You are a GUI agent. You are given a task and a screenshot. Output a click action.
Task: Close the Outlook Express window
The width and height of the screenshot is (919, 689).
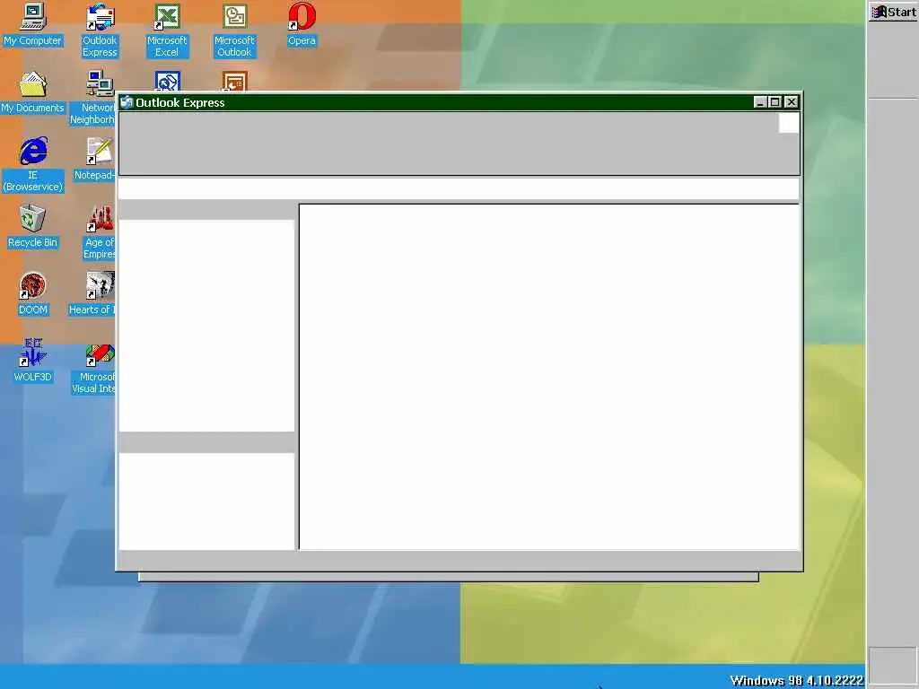792,102
